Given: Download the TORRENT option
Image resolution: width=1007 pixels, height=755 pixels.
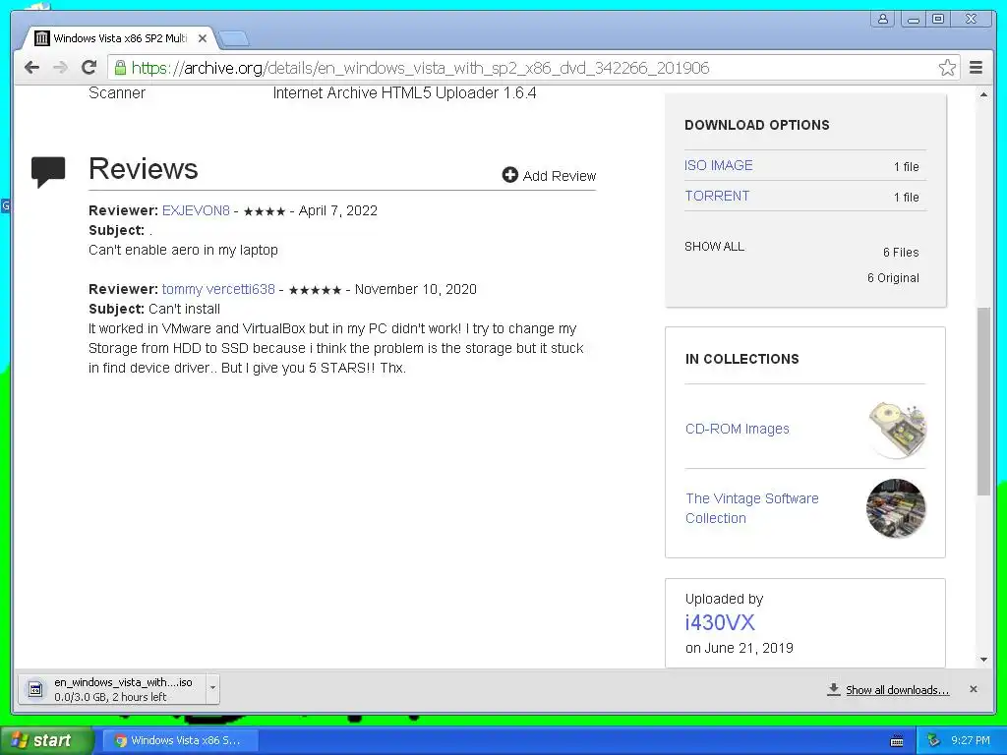Looking at the screenshot, I should tap(717, 196).
